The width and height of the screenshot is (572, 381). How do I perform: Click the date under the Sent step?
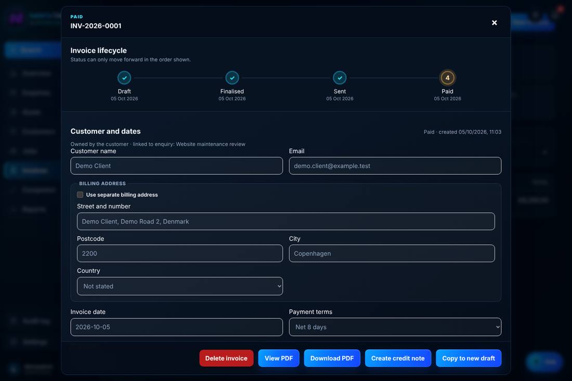click(x=340, y=99)
